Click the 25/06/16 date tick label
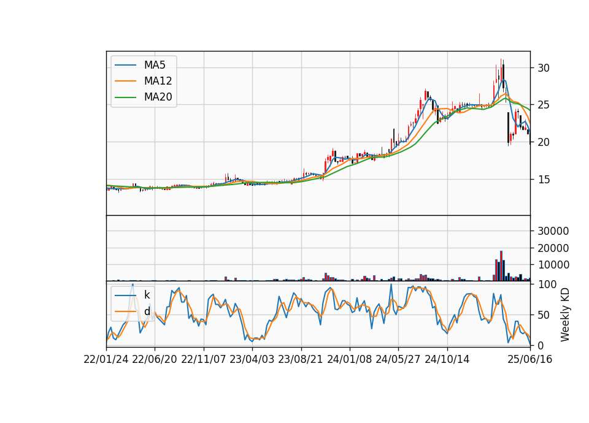Screen dimensions: 589x423 [x=530, y=360]
